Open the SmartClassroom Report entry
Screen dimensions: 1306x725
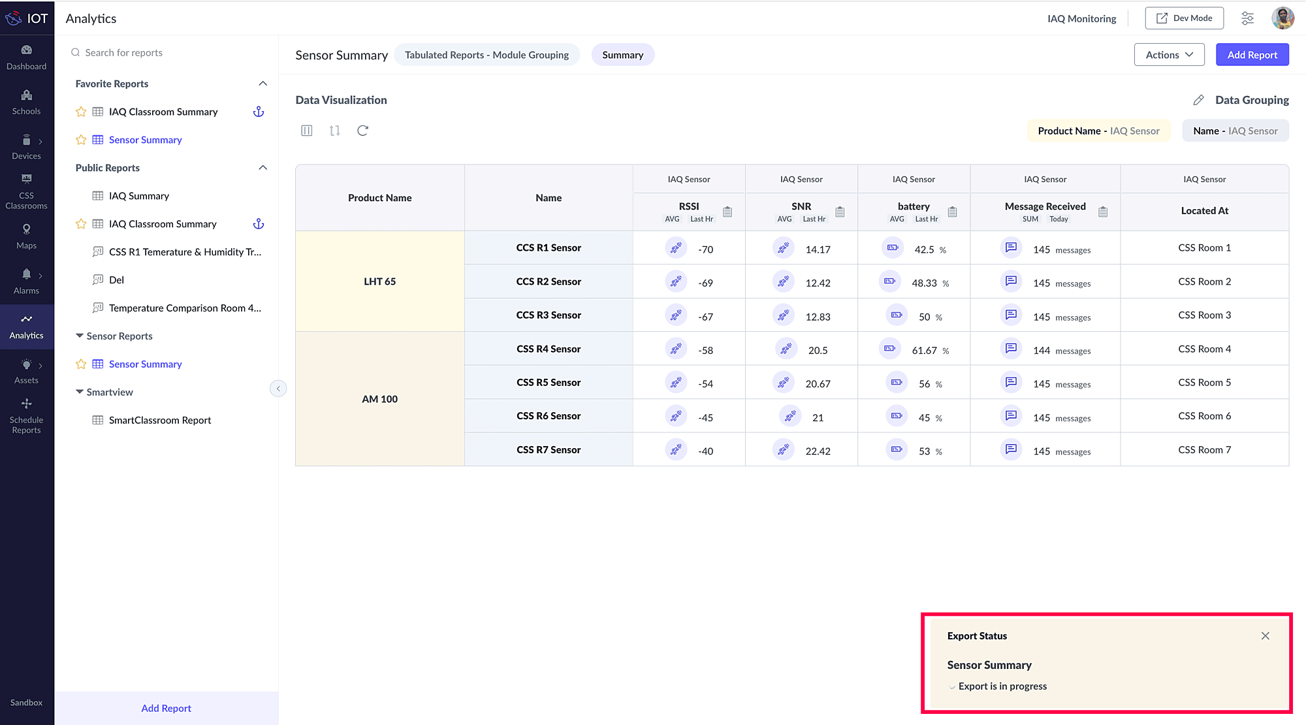point(160,420)
